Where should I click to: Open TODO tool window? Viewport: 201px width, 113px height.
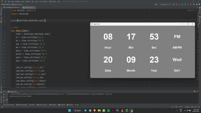point(32,105)
